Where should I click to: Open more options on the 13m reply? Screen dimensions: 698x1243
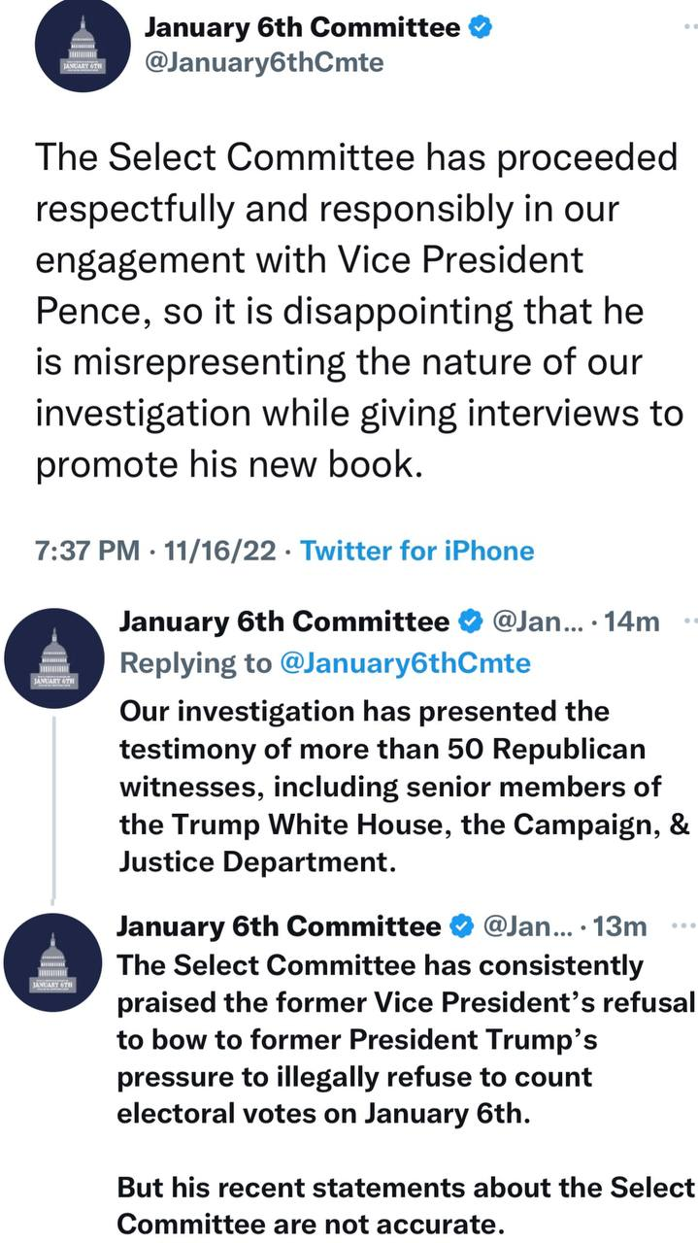pyautogui.click(x=684, y=926)
